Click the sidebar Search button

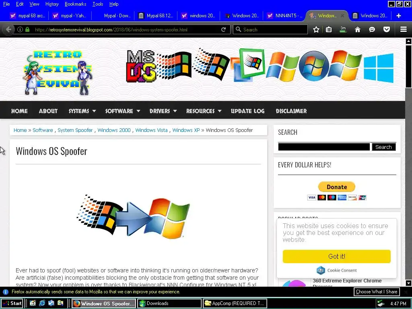coord(383,147)
